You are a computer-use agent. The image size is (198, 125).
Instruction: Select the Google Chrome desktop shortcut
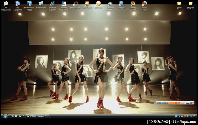133,6
